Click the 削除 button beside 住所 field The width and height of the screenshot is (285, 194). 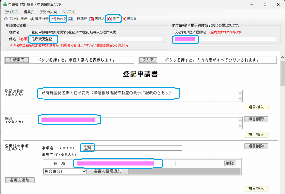(230, 163)
